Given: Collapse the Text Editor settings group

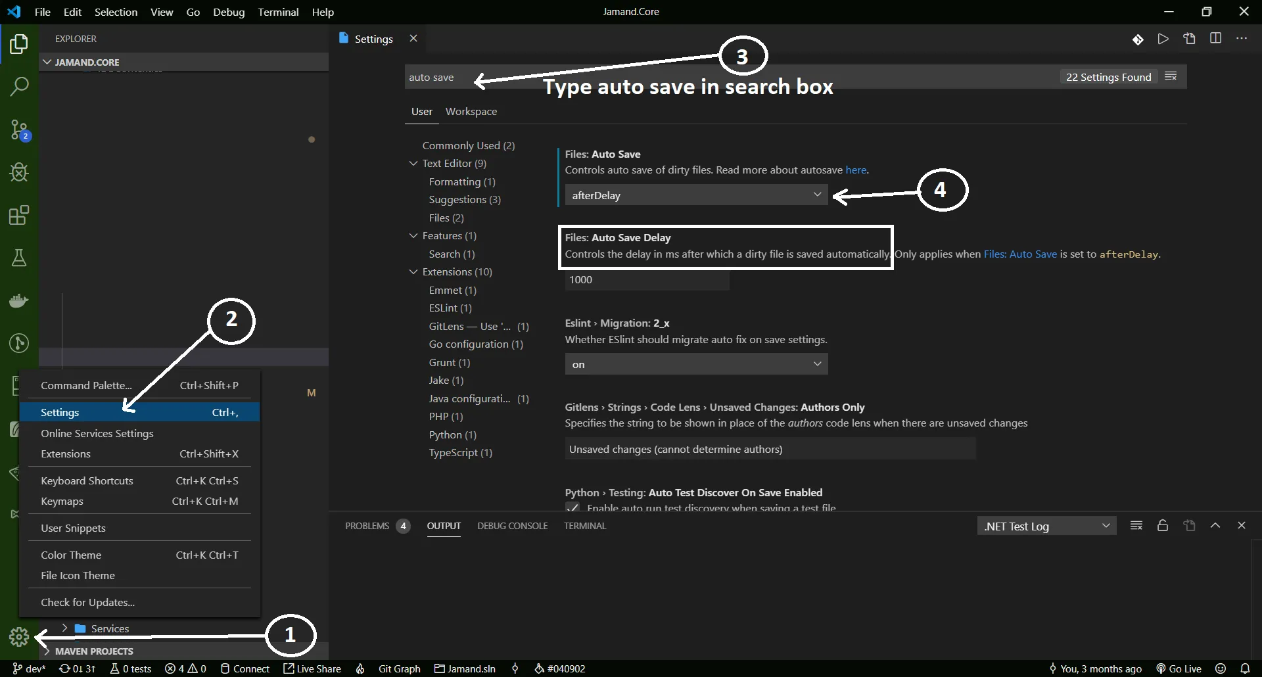Looking at the screenshot, I should pos(413,163).
